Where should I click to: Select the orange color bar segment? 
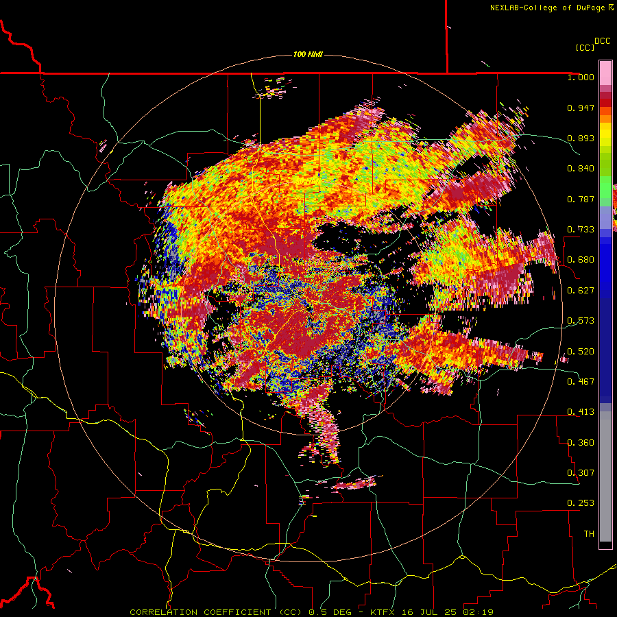(x=605, y=119)
